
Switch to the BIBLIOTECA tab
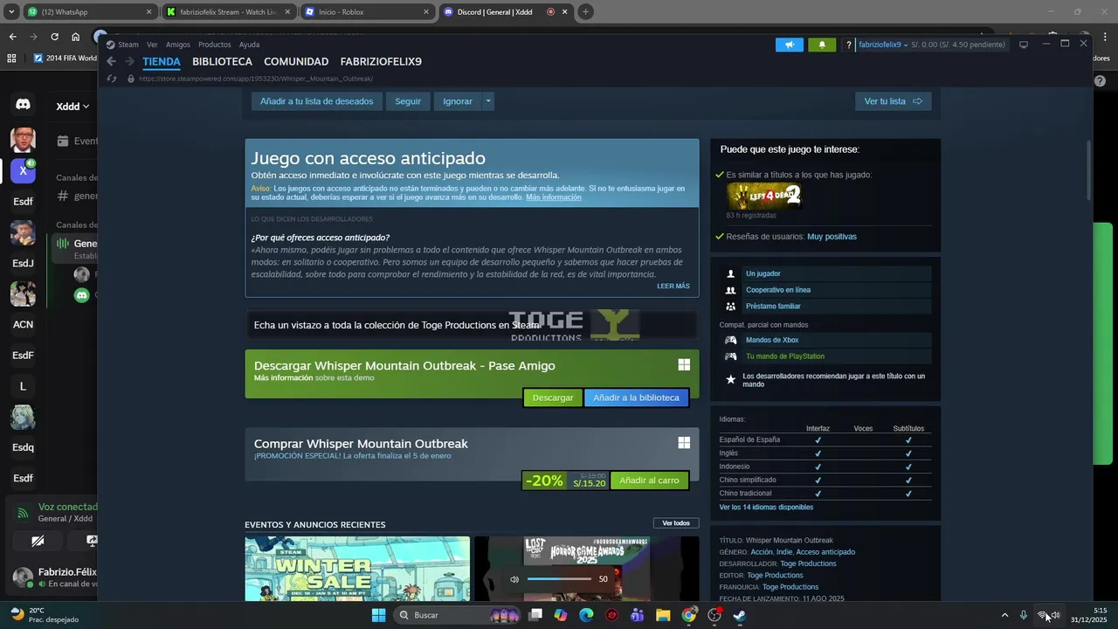[222, 62]
